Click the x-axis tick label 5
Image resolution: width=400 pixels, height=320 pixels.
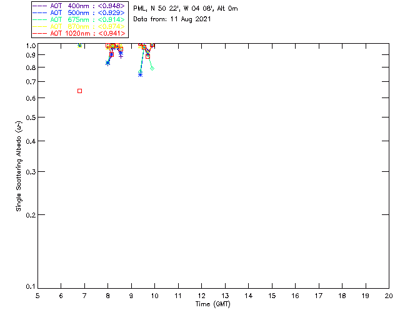click(37, 296)
